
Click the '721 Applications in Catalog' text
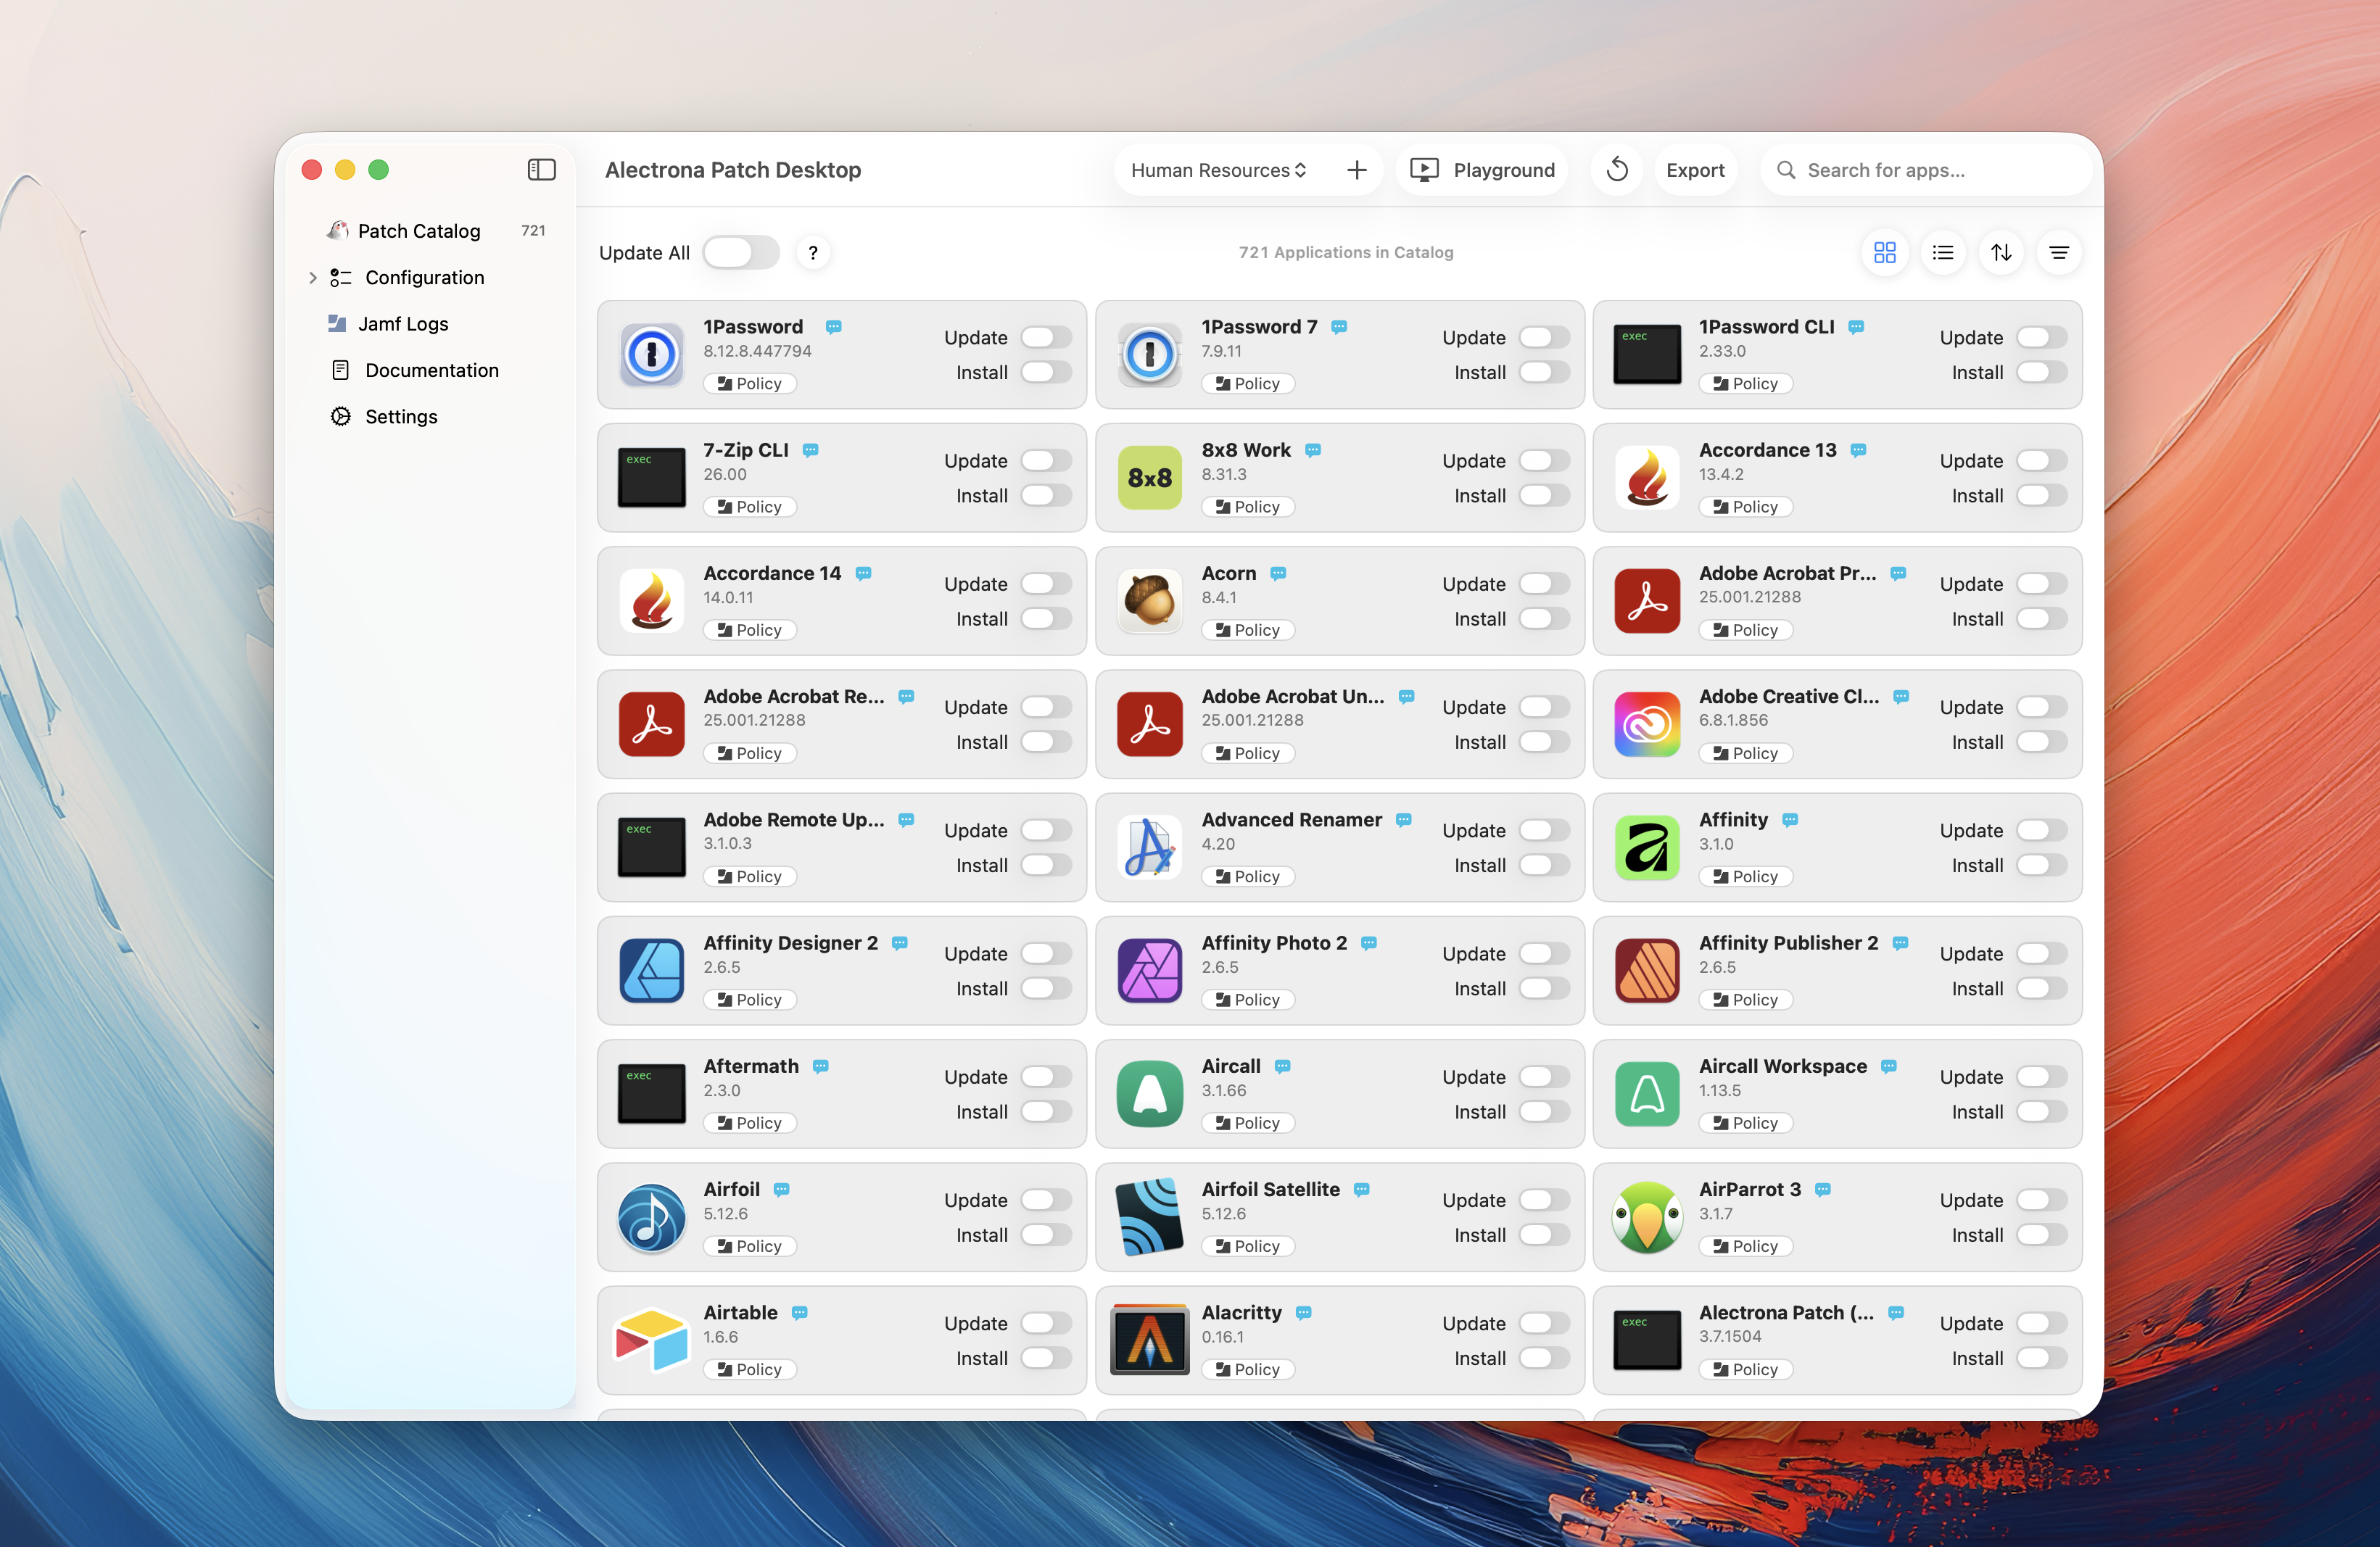1345,253
